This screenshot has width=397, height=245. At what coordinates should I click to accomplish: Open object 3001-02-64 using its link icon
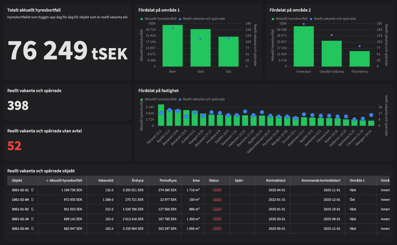point(32,228)
